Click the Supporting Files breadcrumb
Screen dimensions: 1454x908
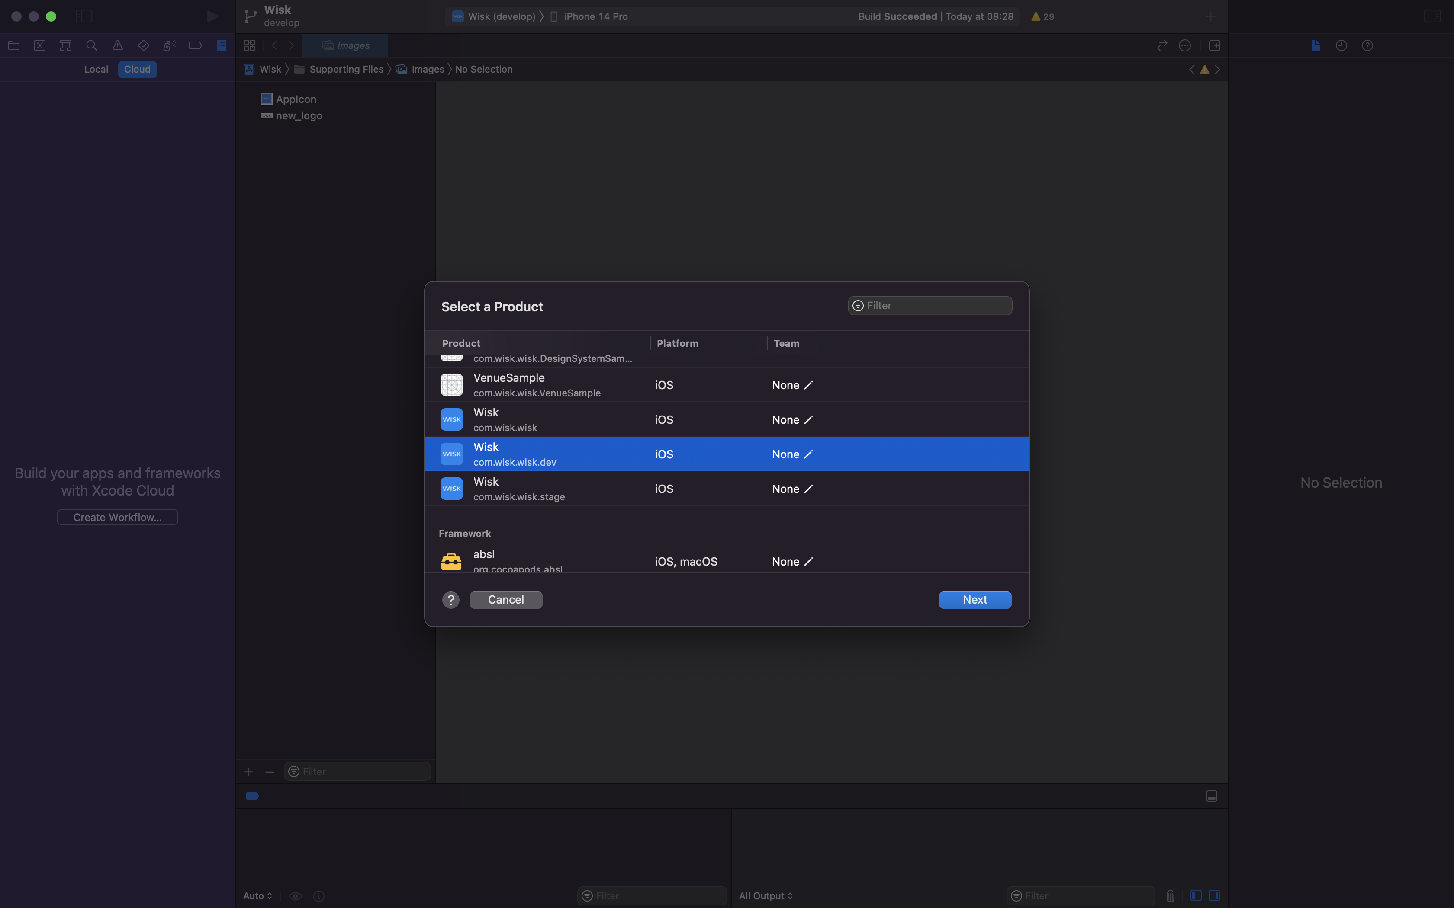(339, 69)
